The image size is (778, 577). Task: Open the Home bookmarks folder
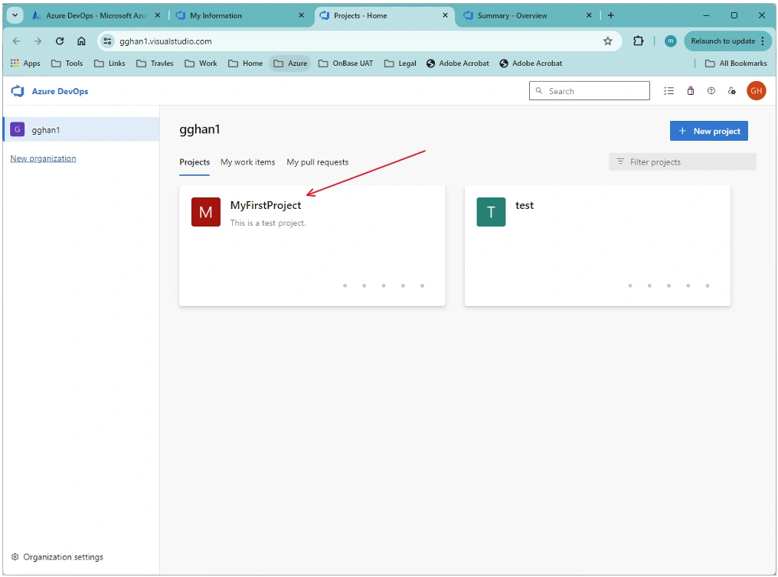[246, 64]
